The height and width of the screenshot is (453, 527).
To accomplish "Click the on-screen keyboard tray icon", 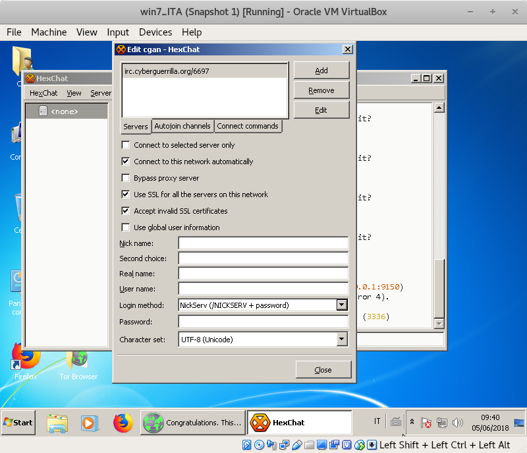I will coord(396,422).
